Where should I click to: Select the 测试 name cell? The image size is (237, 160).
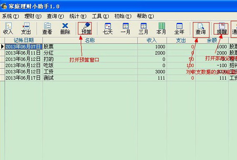tap(90, 78)
